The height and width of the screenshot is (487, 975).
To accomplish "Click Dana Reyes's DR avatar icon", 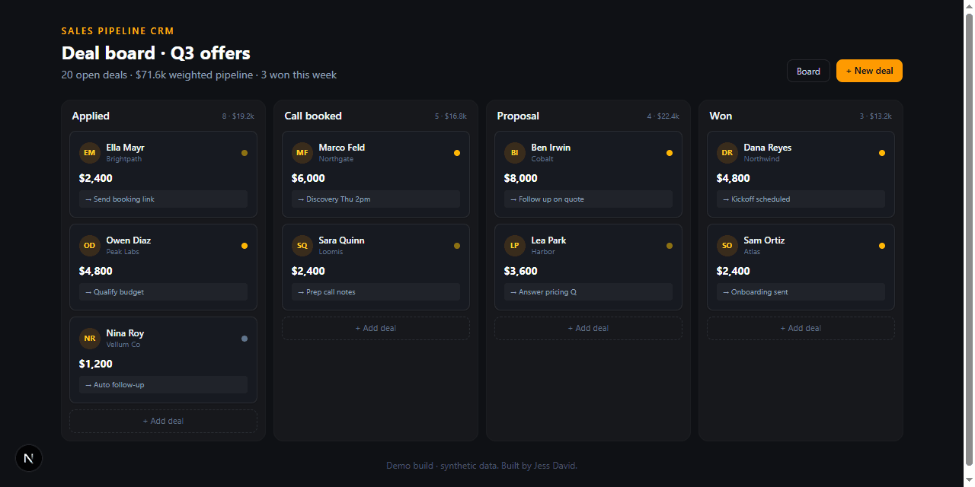I will tap(727, 153).
